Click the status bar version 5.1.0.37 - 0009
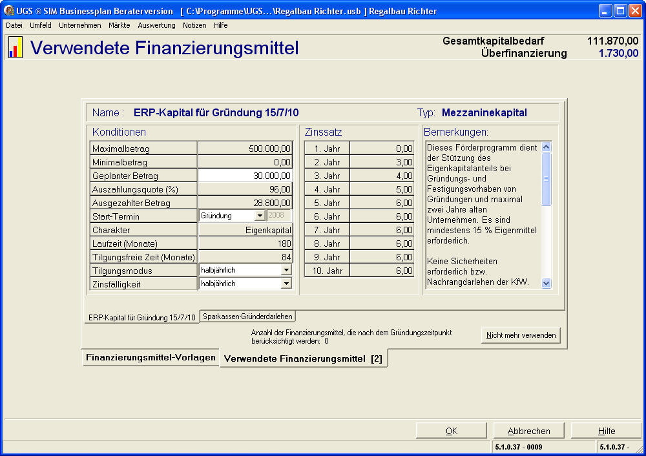The width and height of the screenshot is (646, 456). (519, 447)
